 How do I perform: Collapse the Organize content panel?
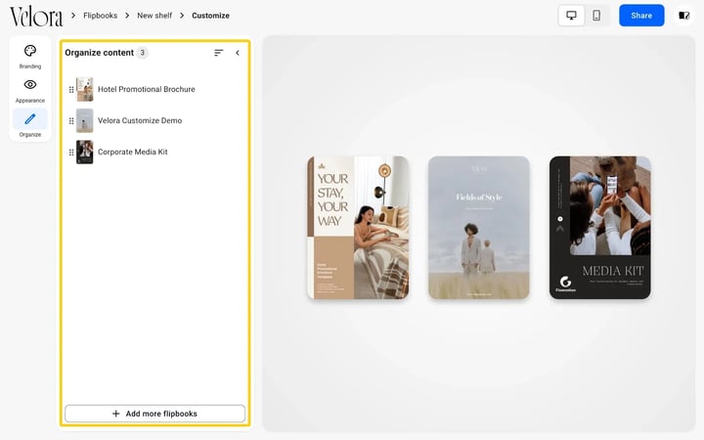[238, 53]
